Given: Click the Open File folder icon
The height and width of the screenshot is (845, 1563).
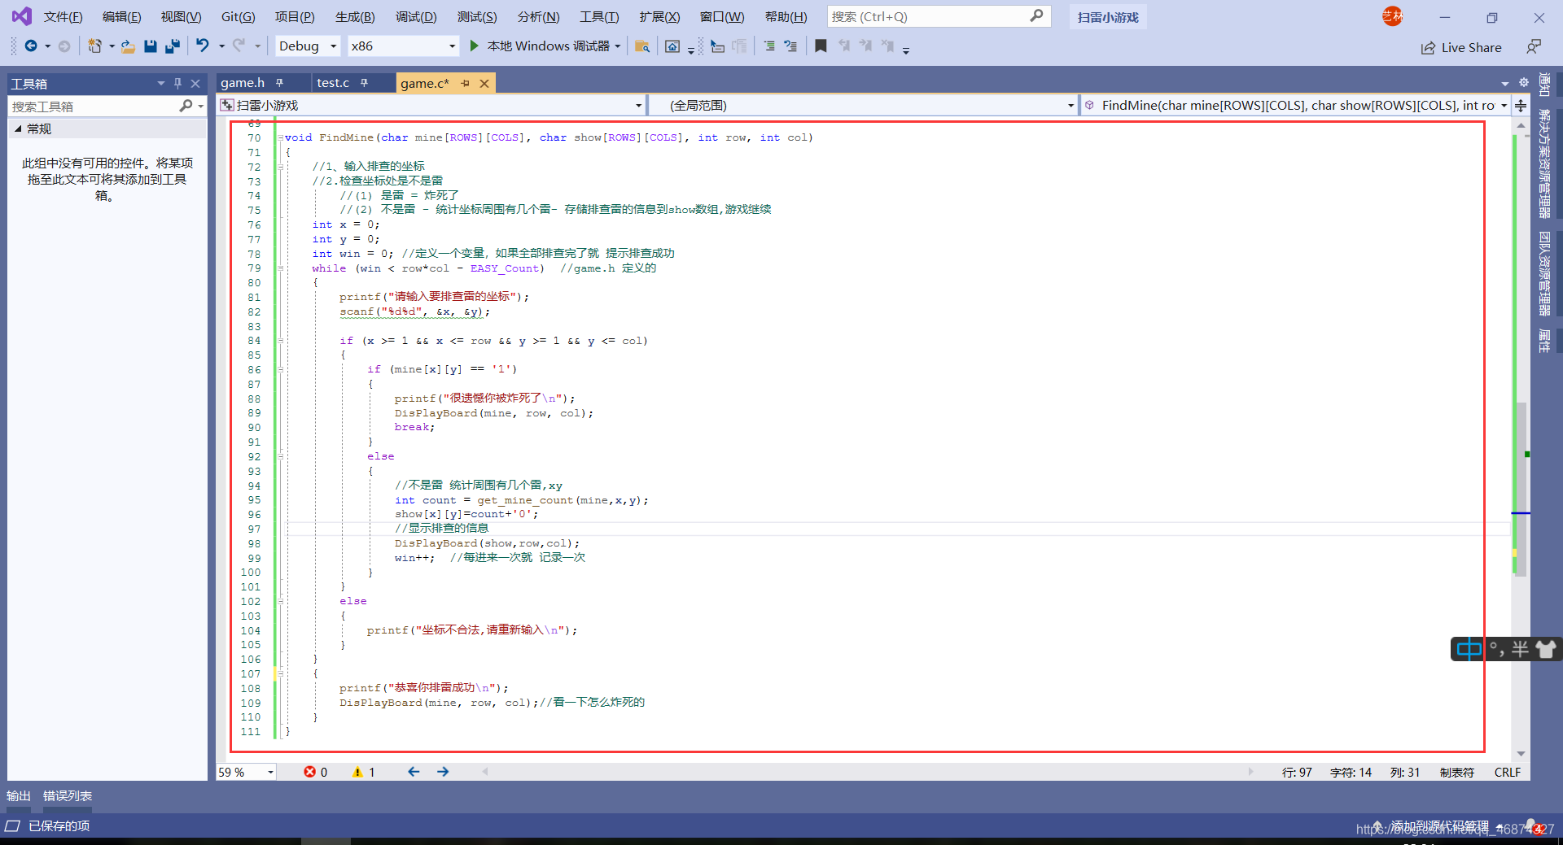Looking at the screenshot, I should [128, 46].
